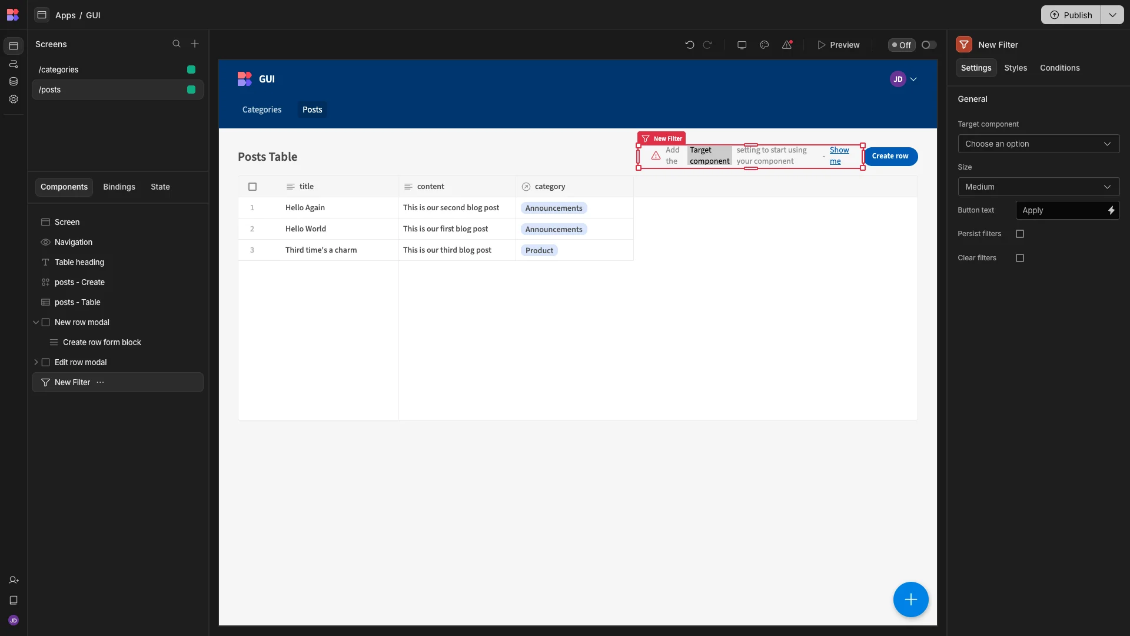The height and width of the screenshot is (636, 1130).
Task: Open the Data section in left sidebar
Action: click(14, 81)
